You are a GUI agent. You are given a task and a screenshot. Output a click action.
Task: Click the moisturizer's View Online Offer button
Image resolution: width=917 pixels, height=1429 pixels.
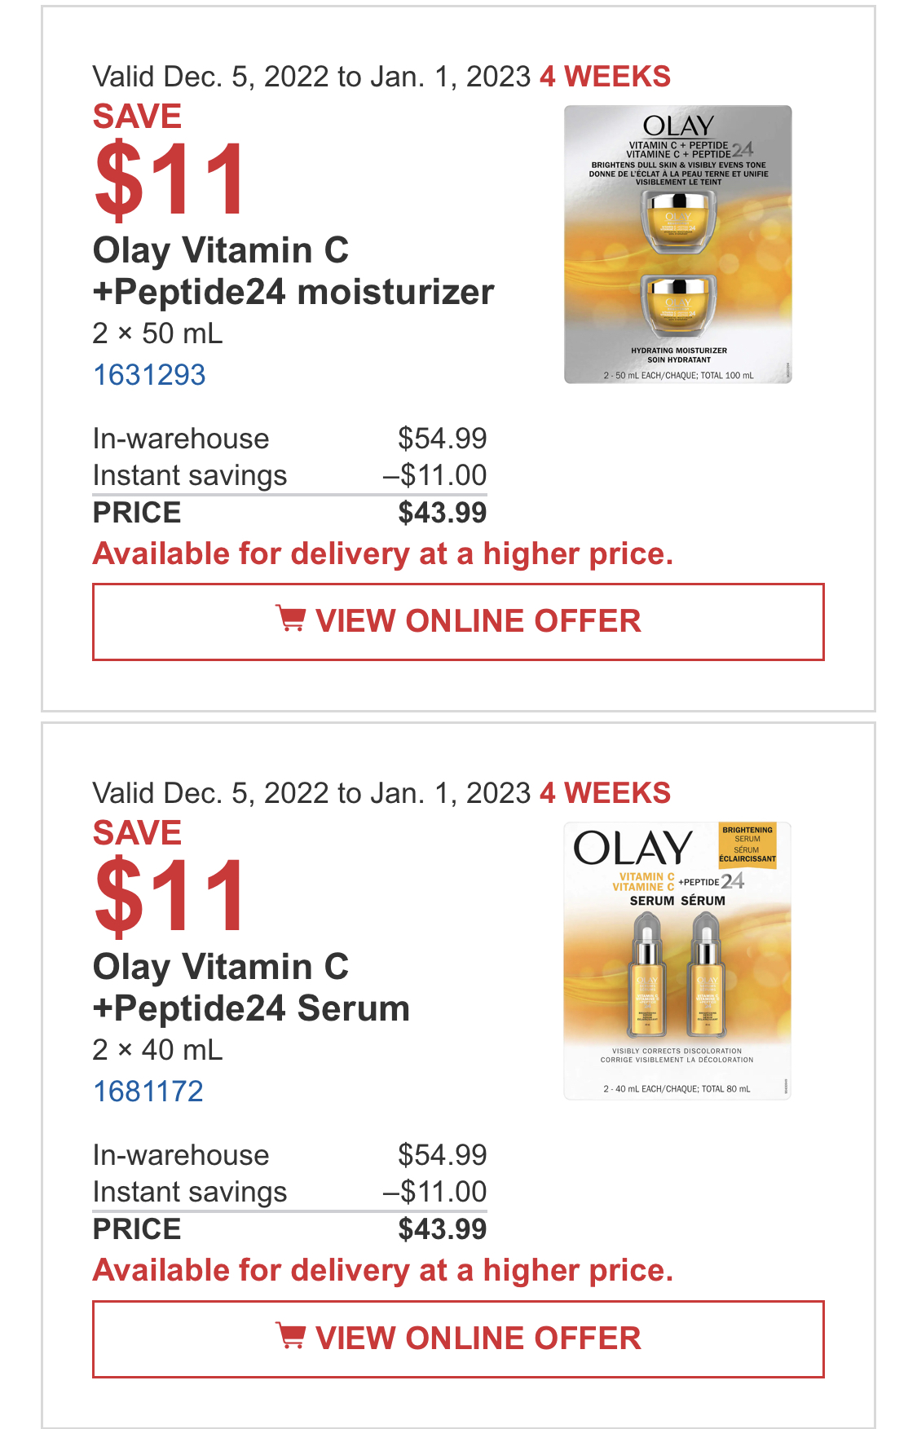458,622
